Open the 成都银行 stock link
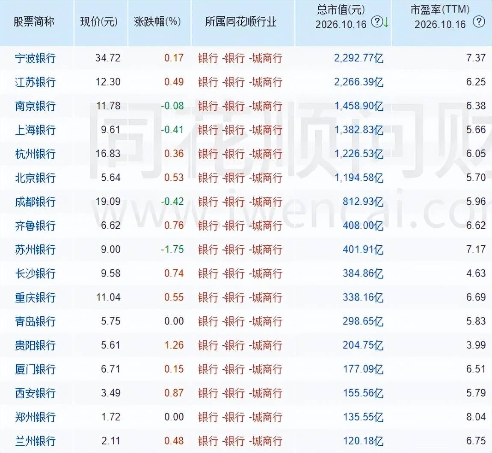The height and width of the screenshot is (453, 492). (36, 202)
